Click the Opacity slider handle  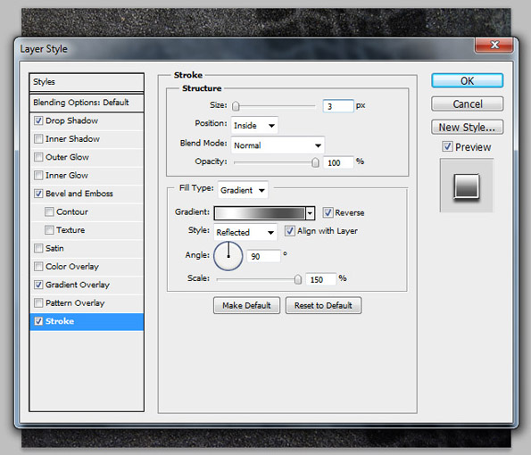[x=315, y=162]
